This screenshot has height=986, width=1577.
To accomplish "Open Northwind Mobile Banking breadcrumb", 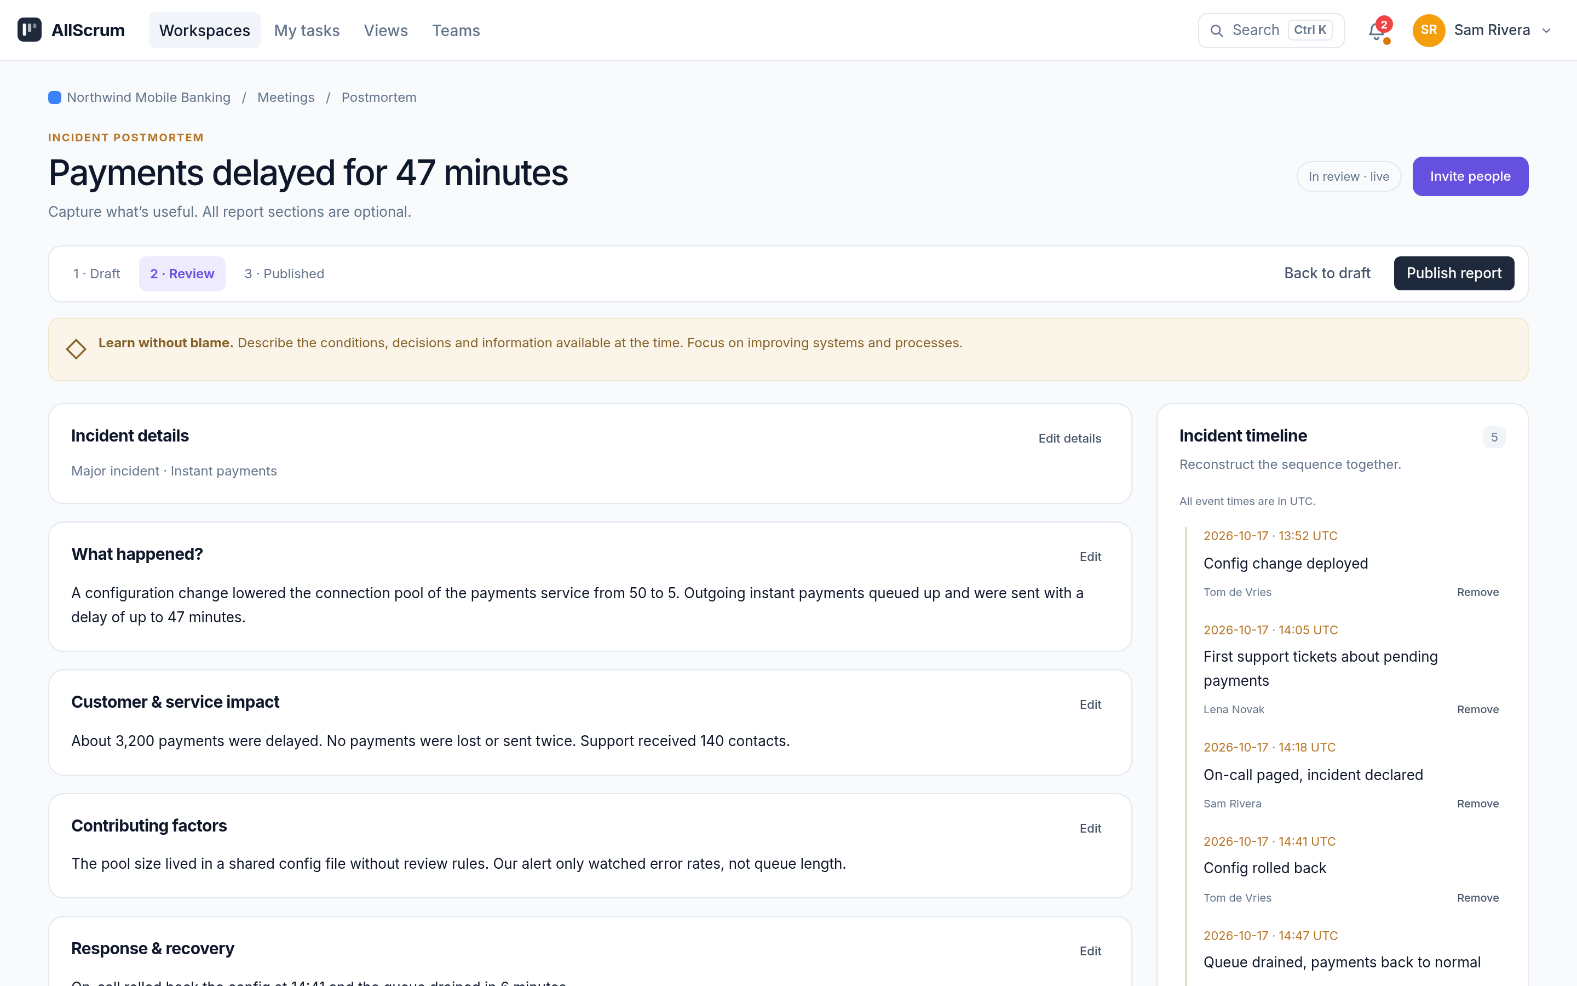I will click(x=148, y=98).
